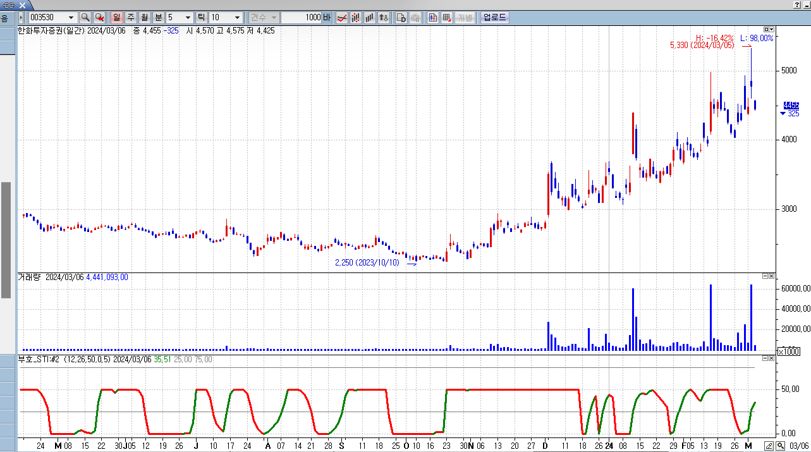Open the grid table icon in toolbar

pos(446,18)
